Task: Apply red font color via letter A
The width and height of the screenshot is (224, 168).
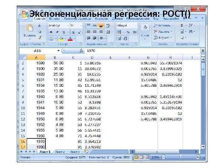Action: tap(70, 39)
